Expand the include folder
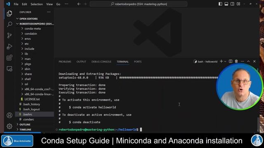Viewport: 264px width, 148px height. (x=35, y=49)
